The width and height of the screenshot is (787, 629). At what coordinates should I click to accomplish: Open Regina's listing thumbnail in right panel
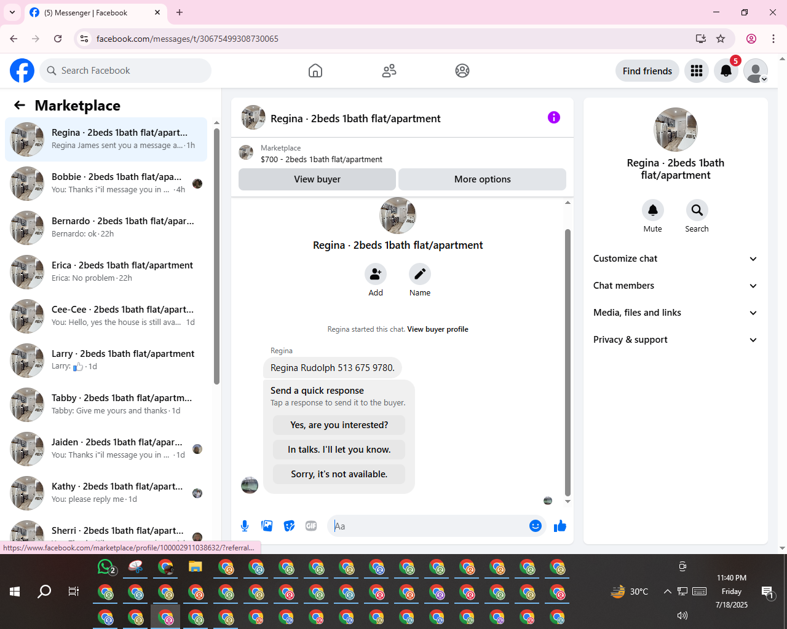pos(676,130)
